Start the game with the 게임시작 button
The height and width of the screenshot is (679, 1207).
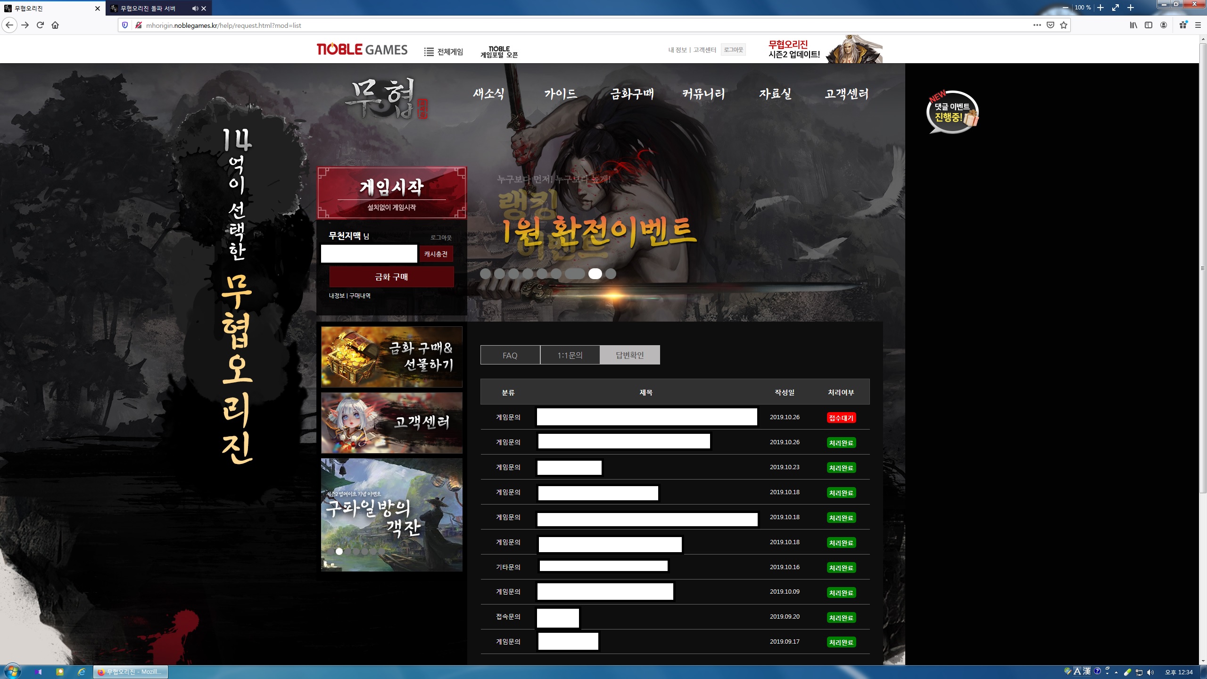pyautogui.click(x=392, y=193)
